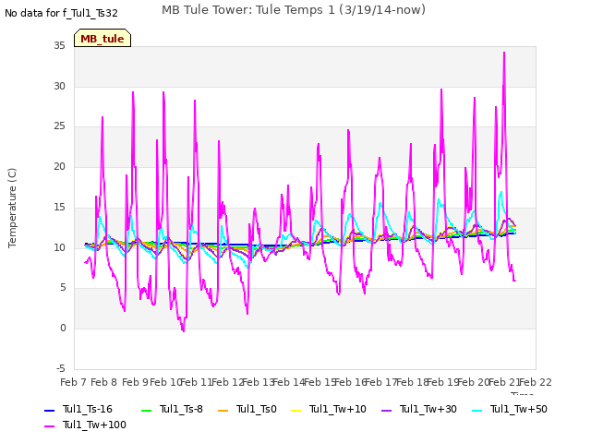Screen dimensions: 591x443
Task: Click the purple Tul1_Tw+30 legend swatch
Action: pyautogui.click(x=387, y=410)
